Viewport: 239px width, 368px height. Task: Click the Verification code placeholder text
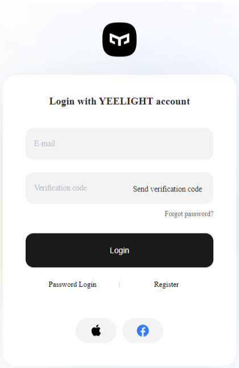[x=60, y=188]
